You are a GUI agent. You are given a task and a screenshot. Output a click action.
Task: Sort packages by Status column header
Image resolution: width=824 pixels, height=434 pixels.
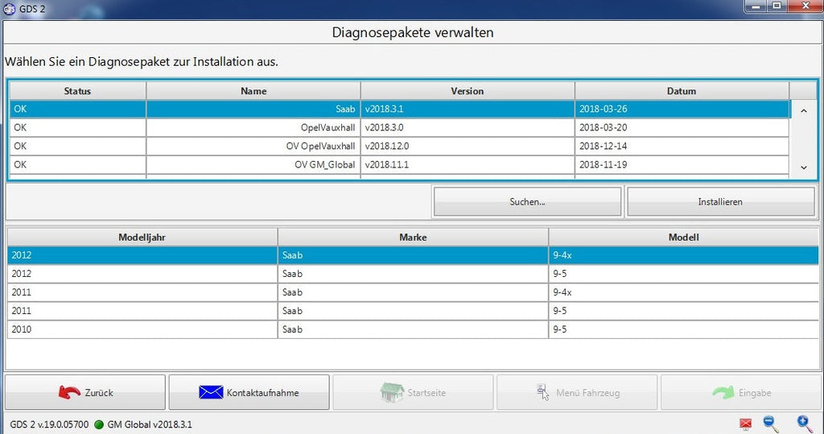click(77, 91)
